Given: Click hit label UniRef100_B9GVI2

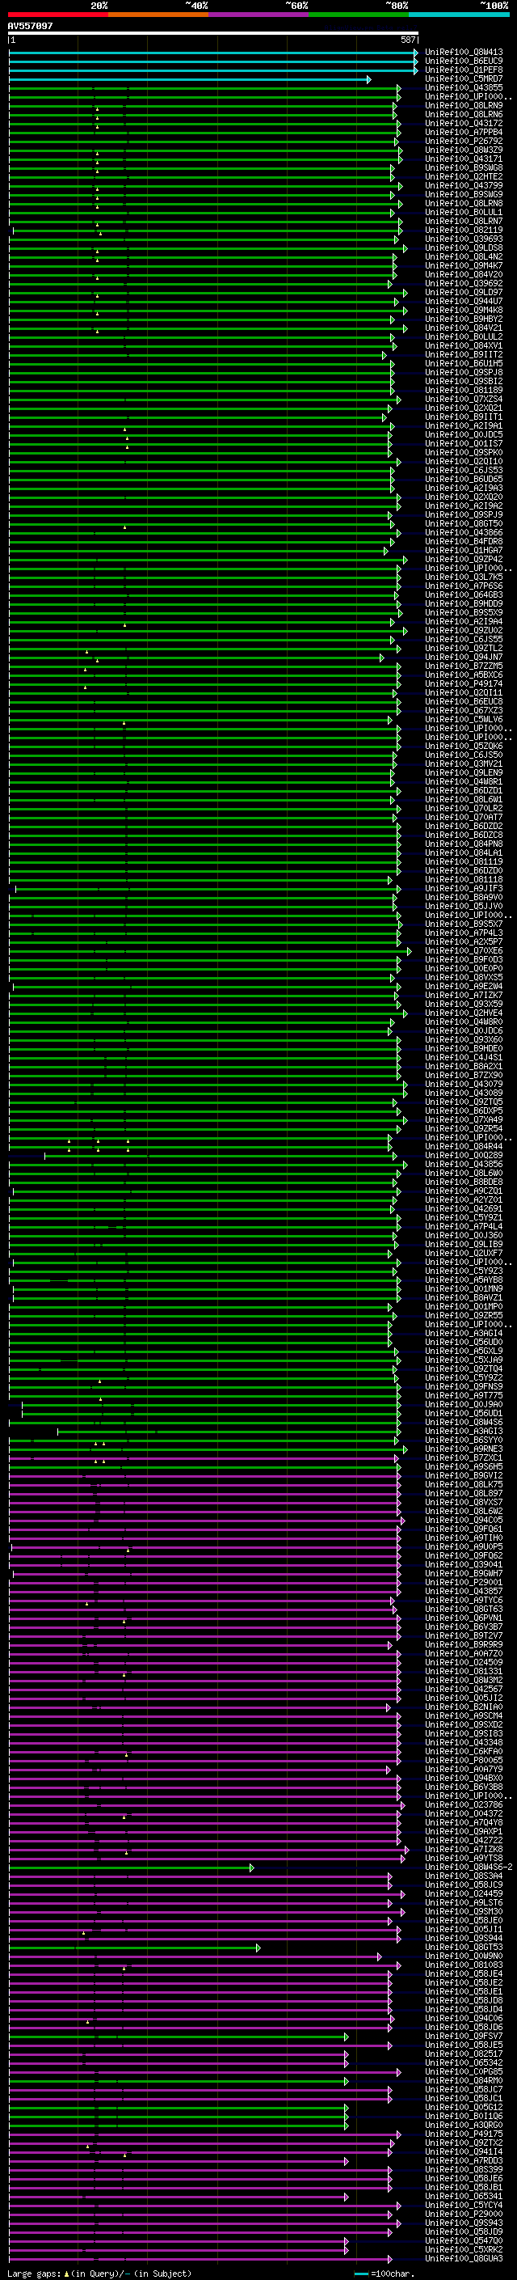Looking at the screenshot, I should (x=464, y=1475).
